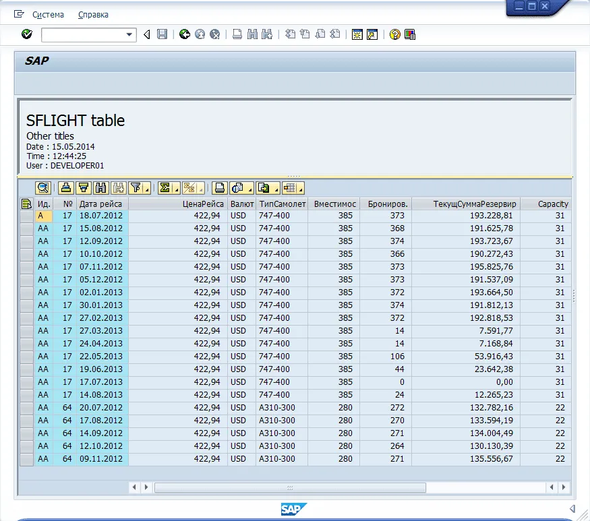Open the command field dropdown arrow
590x521 pixels.
[x=129, y=34]
